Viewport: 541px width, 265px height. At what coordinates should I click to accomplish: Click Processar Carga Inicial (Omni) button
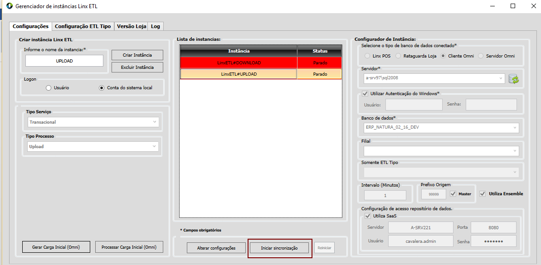129,247
